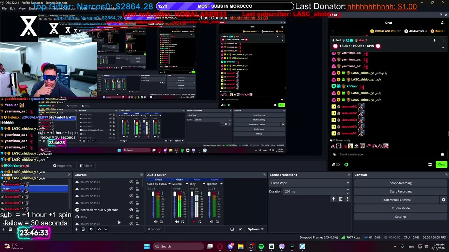Viewport: 449px width, 252px height.
Task: Add a new source with plus icon
Action: 76,229
